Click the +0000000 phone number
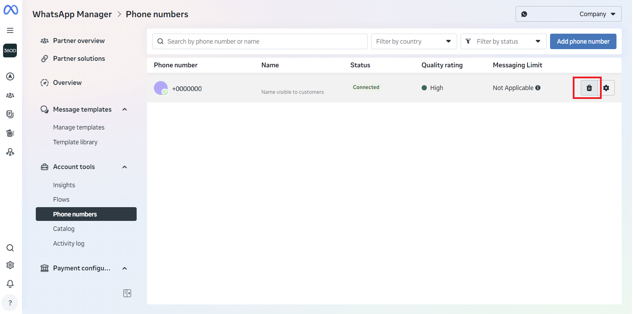Image resolution: width=633 pixels, height=314 pixels. point(187,89)
